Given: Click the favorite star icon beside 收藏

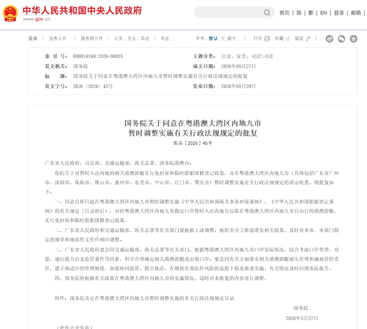Looking at the screenshot, I should tap(288, 39).
